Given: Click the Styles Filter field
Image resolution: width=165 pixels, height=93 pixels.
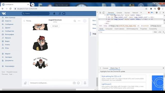Looking at the screenshot, I should click(x=126, y=32).
